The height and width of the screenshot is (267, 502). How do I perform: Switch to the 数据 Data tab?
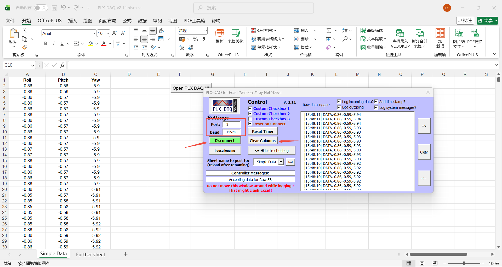coord(142,21)
